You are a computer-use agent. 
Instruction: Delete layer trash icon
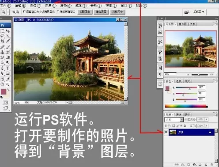pyautogui.click(x=211, y=164)
